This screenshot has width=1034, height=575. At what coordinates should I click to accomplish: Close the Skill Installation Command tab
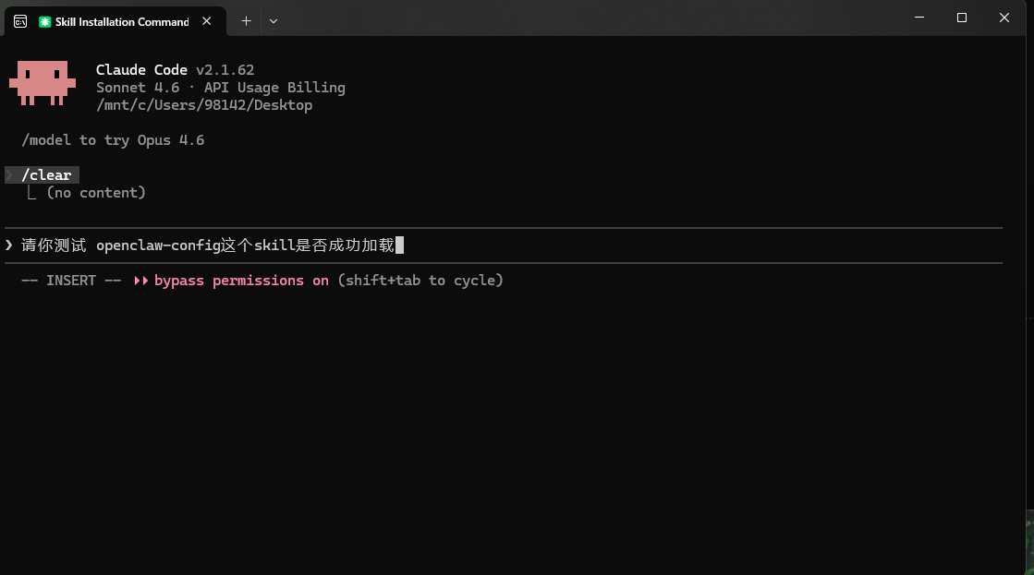tap(207, 21)
